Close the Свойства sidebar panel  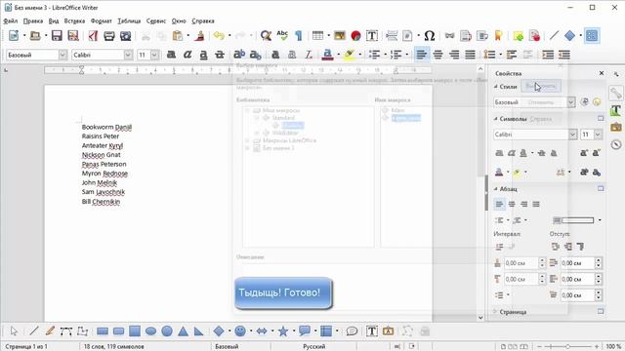602,73
